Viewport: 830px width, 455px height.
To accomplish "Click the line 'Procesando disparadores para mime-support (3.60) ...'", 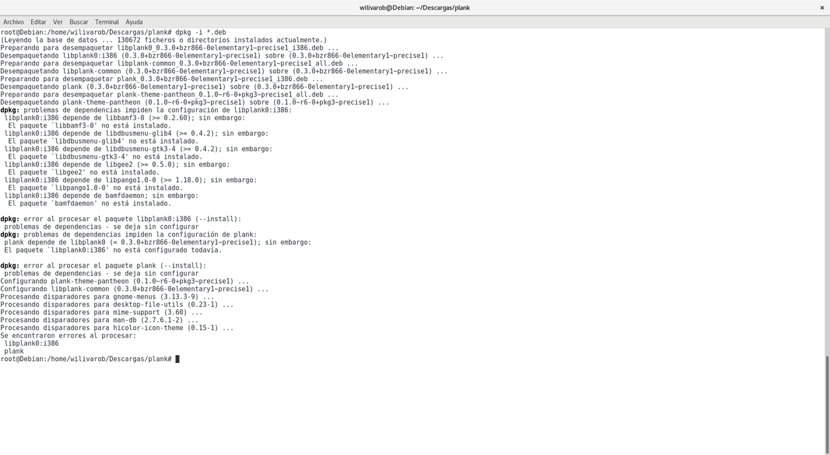I will pyautogui.click(x=102, y=312).
